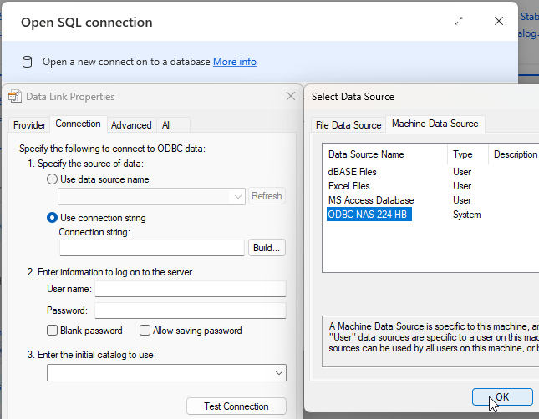Switch to the Provider tab
Viewport: 539px width, 419px height.
[x=29, y=125]
